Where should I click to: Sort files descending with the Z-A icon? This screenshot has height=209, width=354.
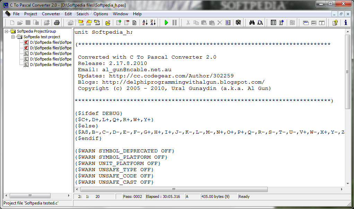pyautogui.click(x=153, y=22)
